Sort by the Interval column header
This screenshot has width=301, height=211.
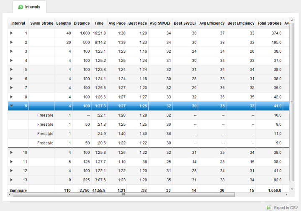click(x=18, y=23)
